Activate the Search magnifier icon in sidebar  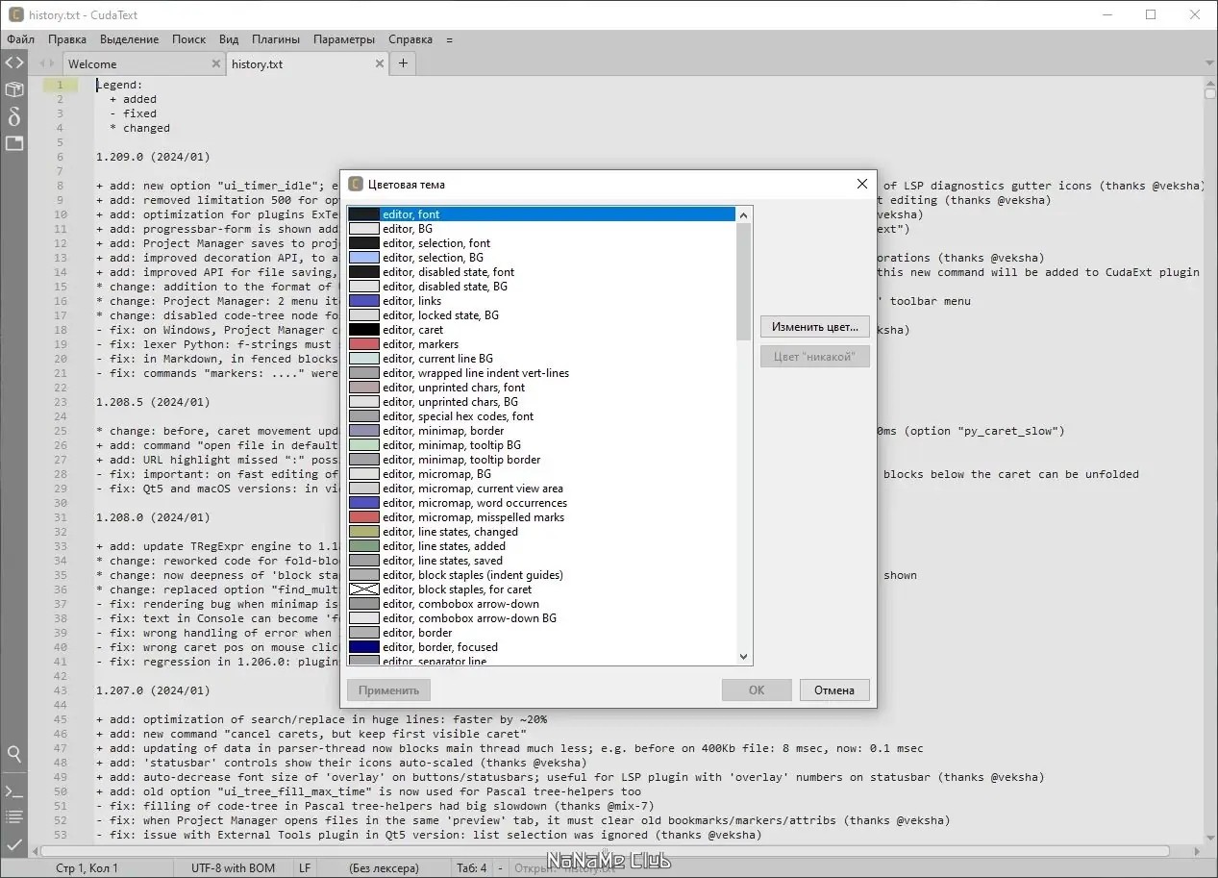(x=14, y=755)
